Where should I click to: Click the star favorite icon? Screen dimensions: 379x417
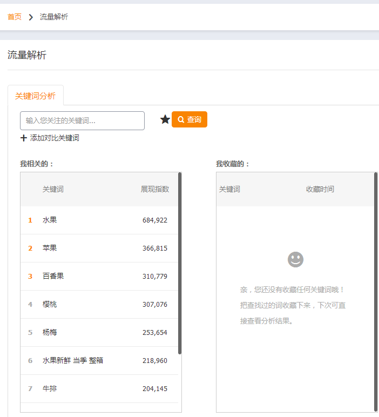(x=165, y=119)
